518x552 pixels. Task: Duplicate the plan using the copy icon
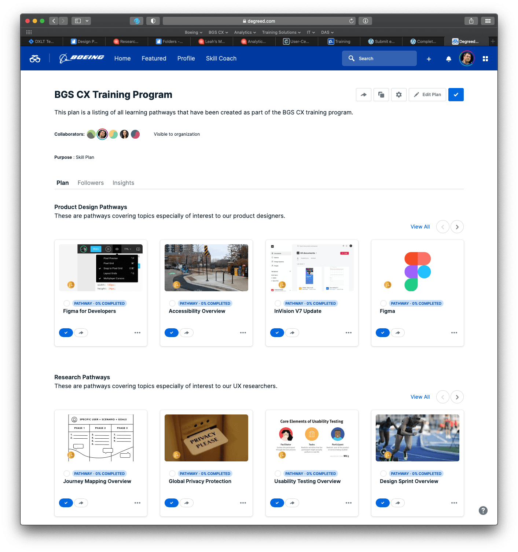381,95
